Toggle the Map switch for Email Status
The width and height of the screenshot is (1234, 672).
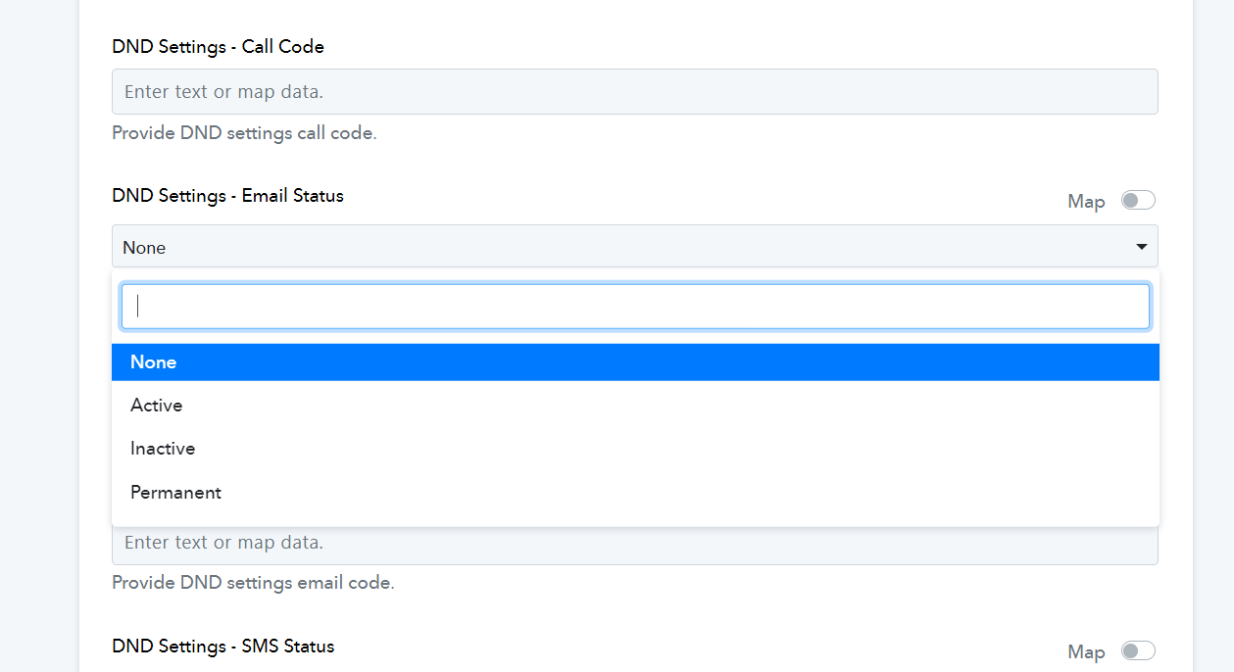click(1139, 201)
